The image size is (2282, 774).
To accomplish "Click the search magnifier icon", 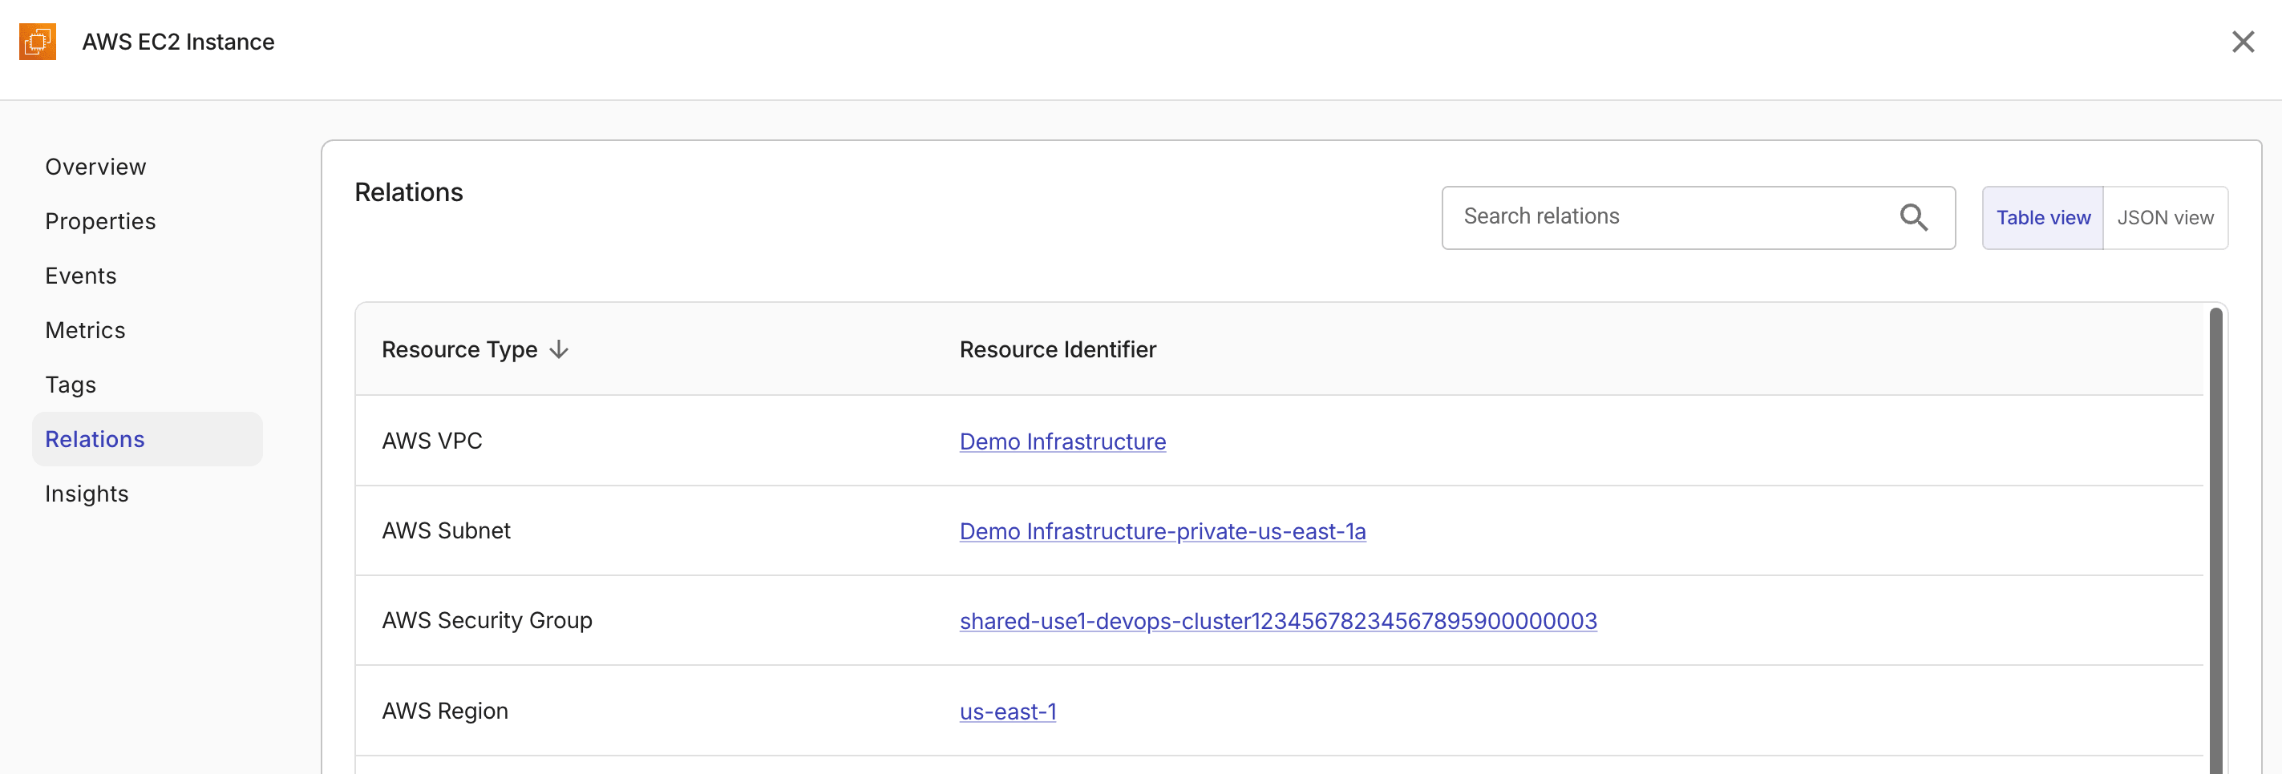I will 1912,217.
